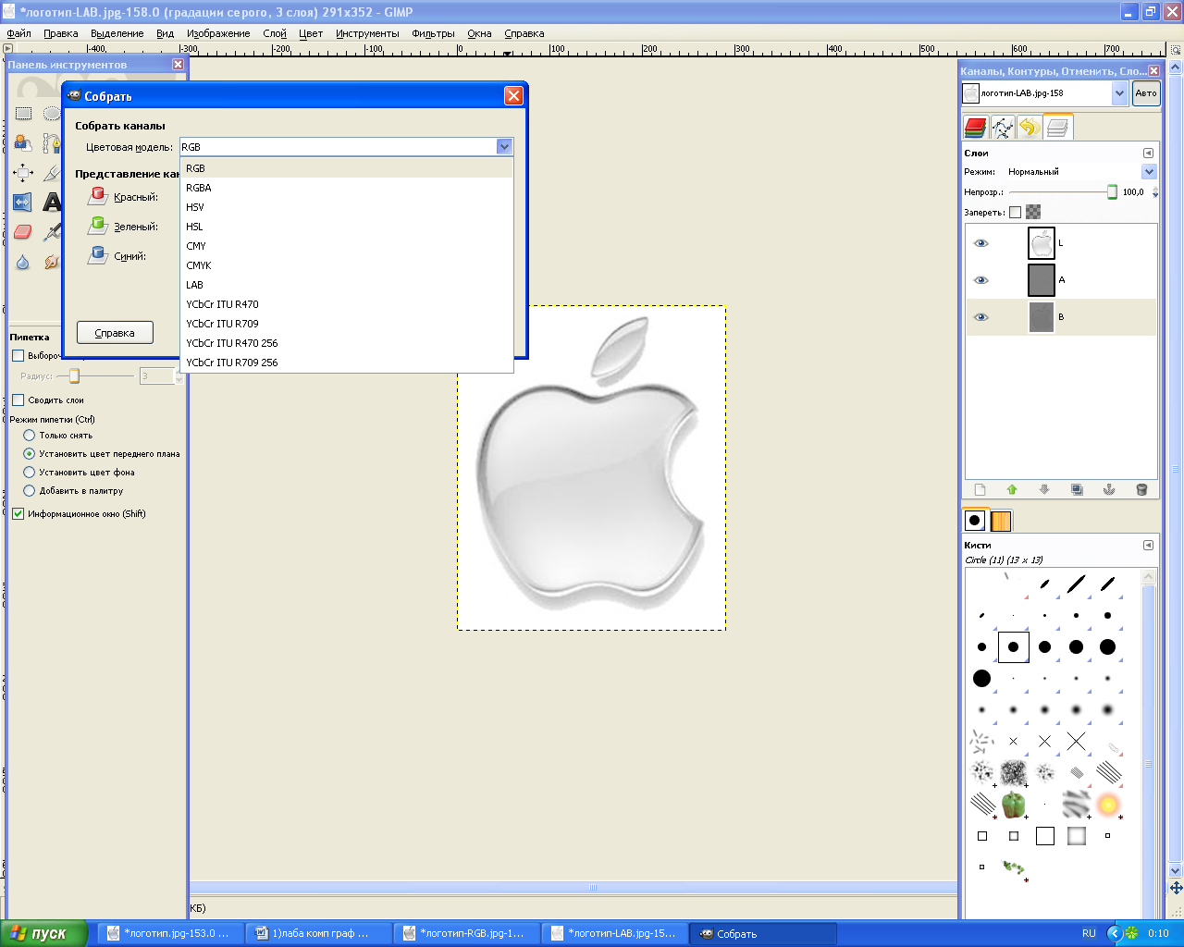This screenshot has height=947, width=1184.
Task: Uncheck 'Информационное окно (Shift)' checkbox
Action: 18,513
